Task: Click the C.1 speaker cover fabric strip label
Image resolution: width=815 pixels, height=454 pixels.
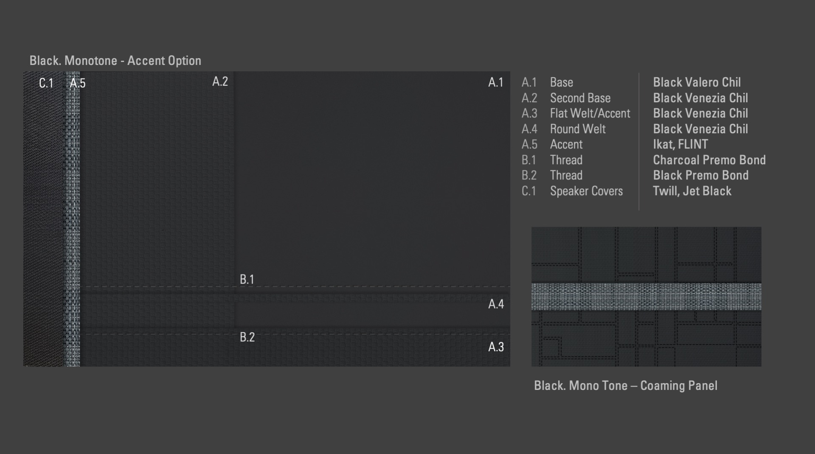Action: click(x=46, y=83)
